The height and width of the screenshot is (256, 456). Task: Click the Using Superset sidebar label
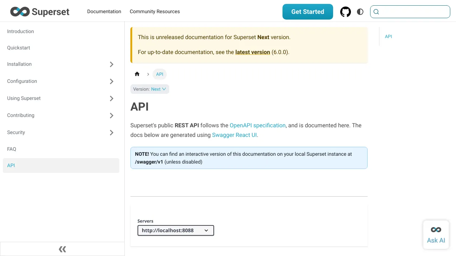pyautogui.click(x=24, y=98)
